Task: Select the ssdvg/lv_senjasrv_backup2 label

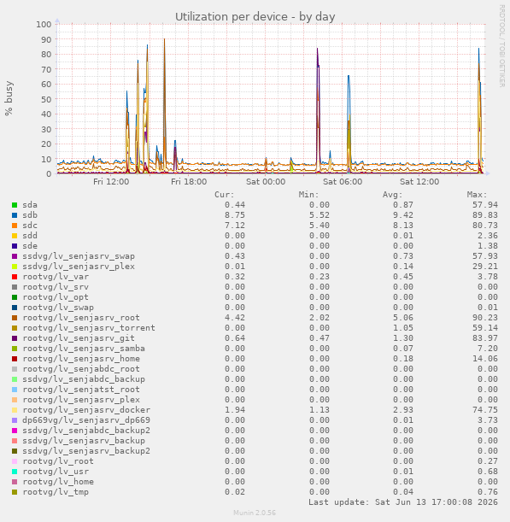Action: point(86,451)
